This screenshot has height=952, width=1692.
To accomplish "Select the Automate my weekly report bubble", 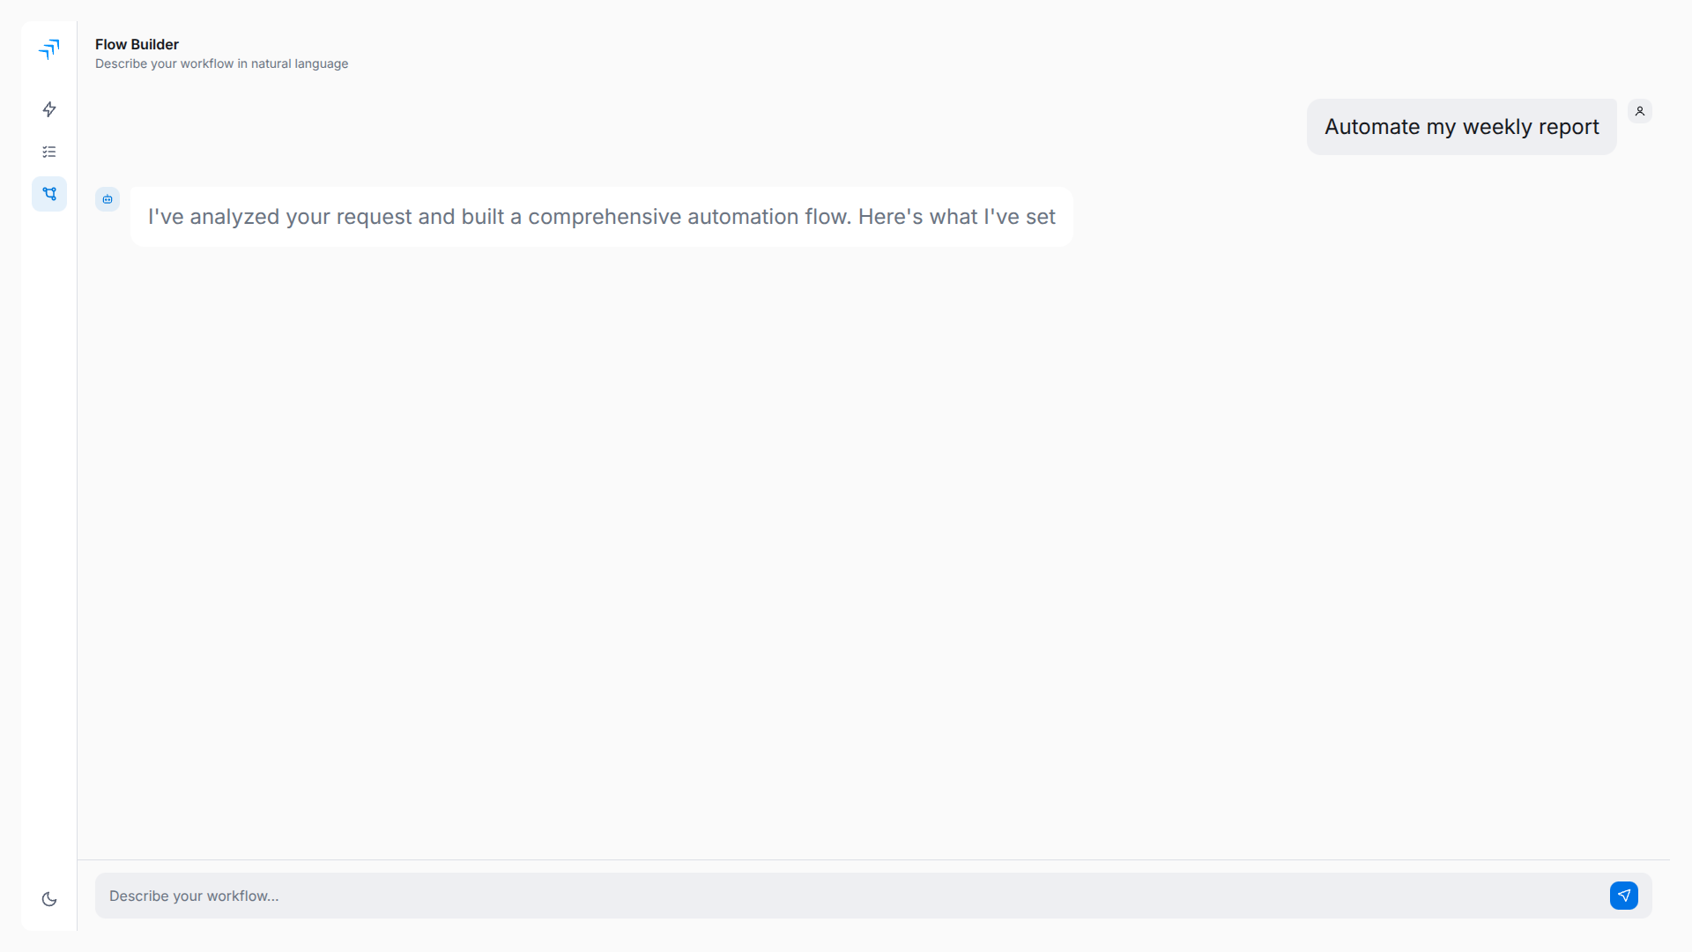I will pyautogui.click(x=1460, y=126).
